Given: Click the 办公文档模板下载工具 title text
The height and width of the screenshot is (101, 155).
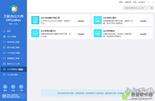Looking at the screenshot, I should (50, 18).
